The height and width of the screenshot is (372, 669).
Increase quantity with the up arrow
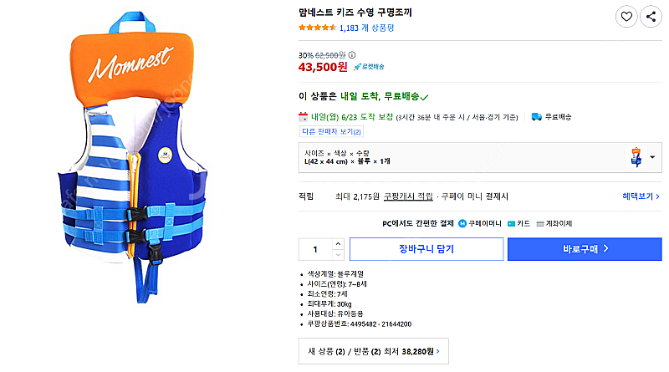click(338, 244)
